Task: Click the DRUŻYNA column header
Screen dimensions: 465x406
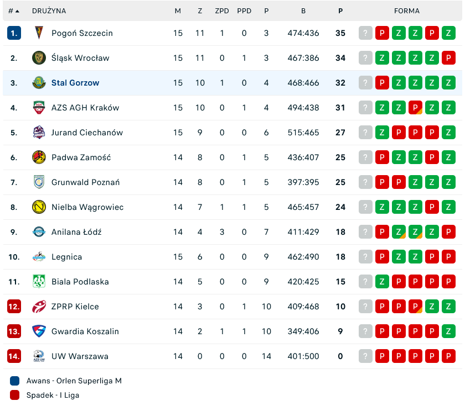Action: (49, 11)
